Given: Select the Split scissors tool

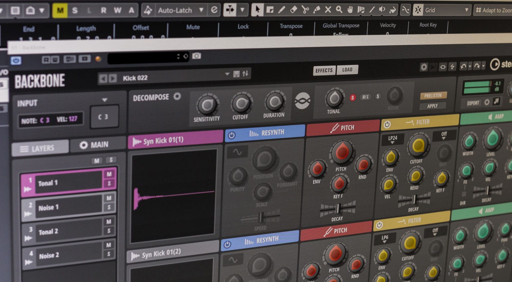Looking at the screenshot, I should tap(305, 10).
